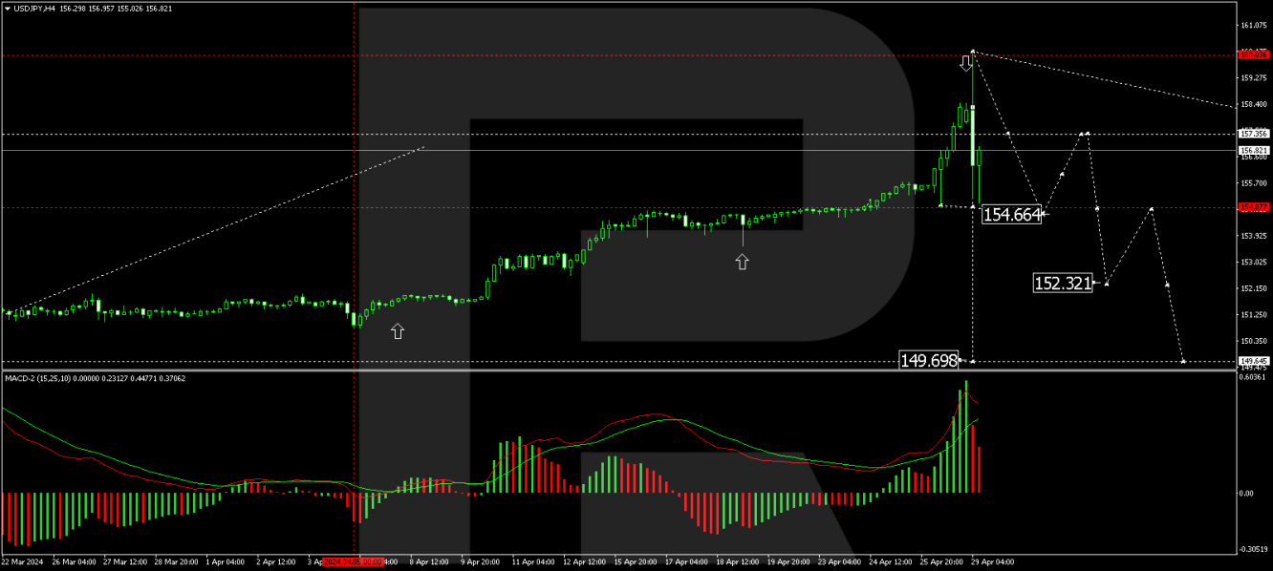This screenshot has height=571, width=1273.
Task: Click the 29 Apr 04:00 date on time axis
Action: pos(992,562)
